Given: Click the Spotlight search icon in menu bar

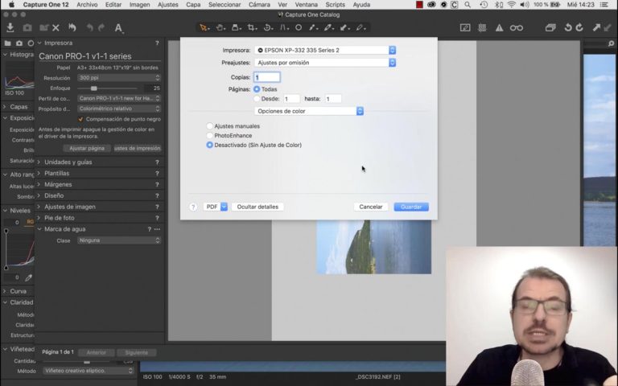Looking at the screenshot, I should tap(468, 5).
